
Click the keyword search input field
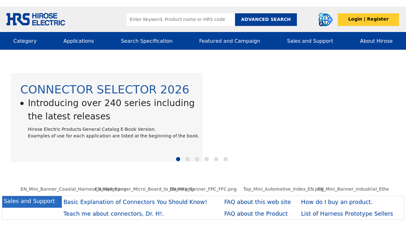pyautogui.click(x=180, y=20)
